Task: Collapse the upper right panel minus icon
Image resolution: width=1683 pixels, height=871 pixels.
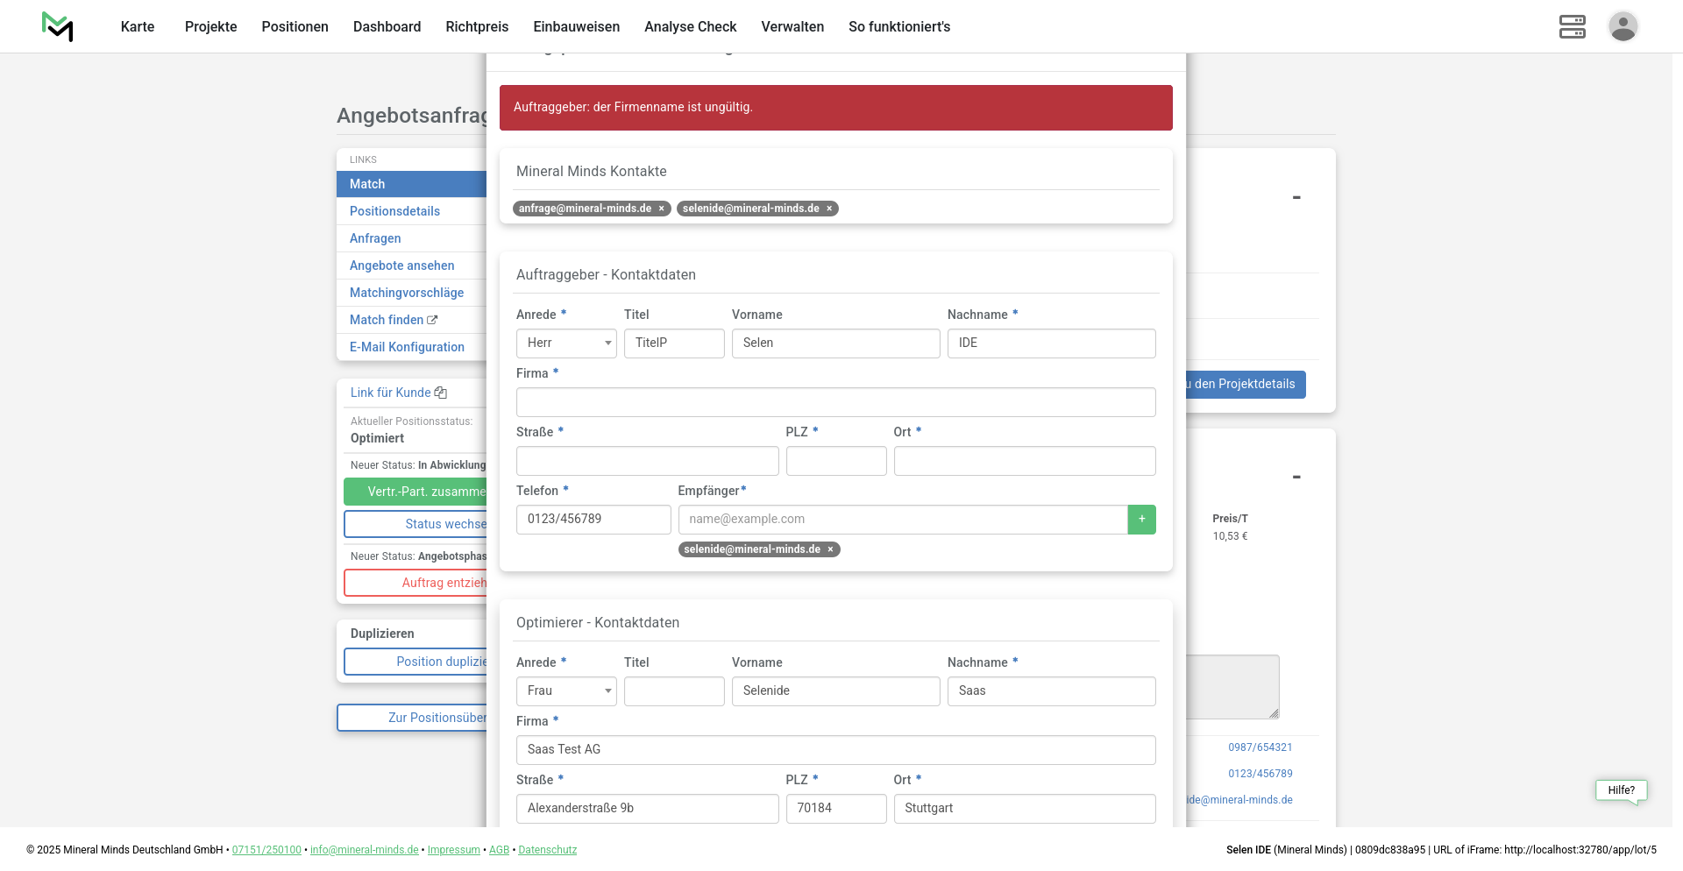Action: (1296, 198)
